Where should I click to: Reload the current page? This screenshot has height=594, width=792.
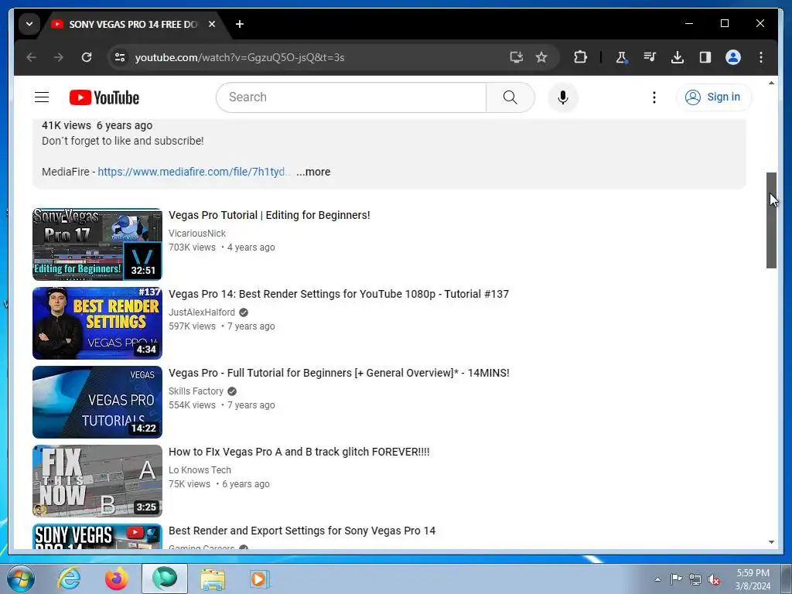[x=87, y=57]
